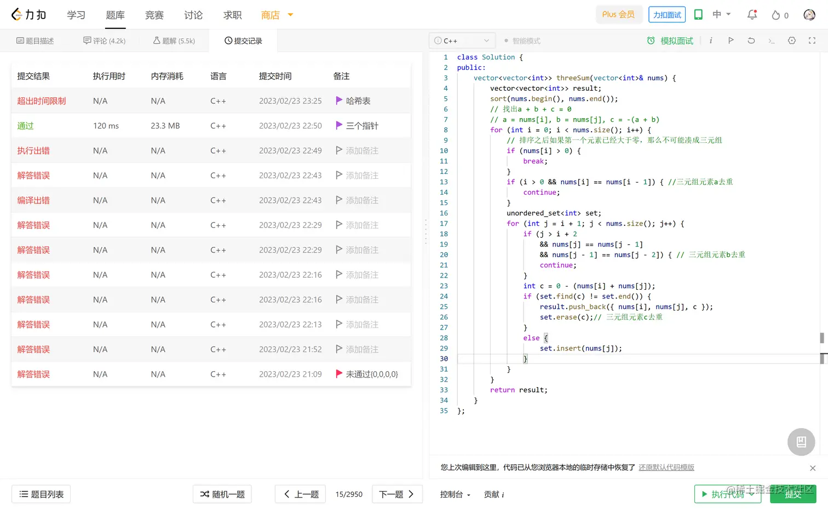Click the 2023/02/23 23:25 timestamp

(290, 101)
